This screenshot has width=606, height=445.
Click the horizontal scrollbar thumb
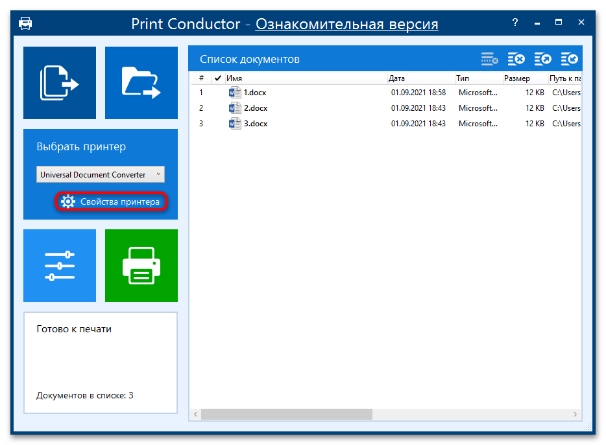tap(286, 414)
